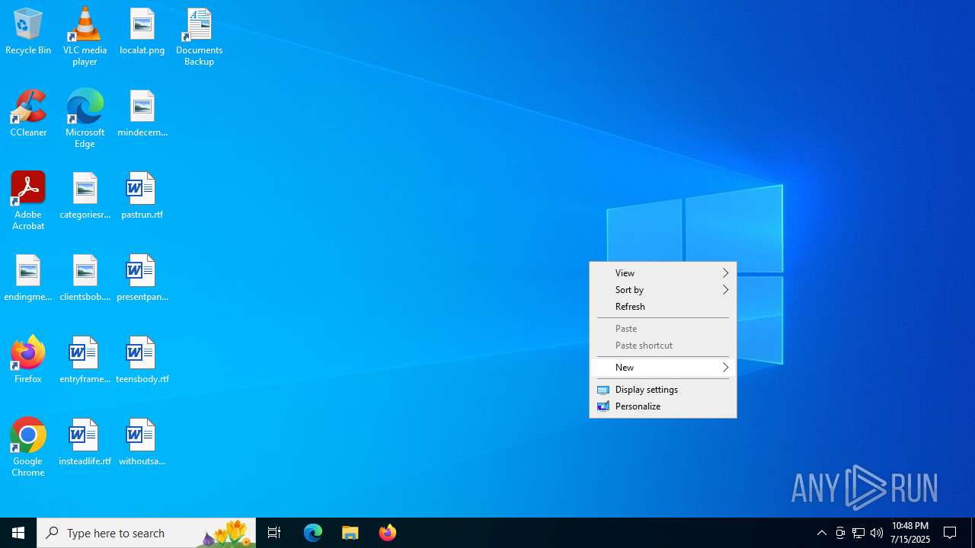The width and height of the screenshot is (975, 548).
Task: Select the teensbody.rtf document
Action: click(142, 361)
